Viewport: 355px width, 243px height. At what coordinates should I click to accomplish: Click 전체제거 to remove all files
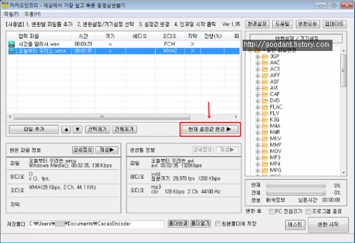(x=124, y=130)
